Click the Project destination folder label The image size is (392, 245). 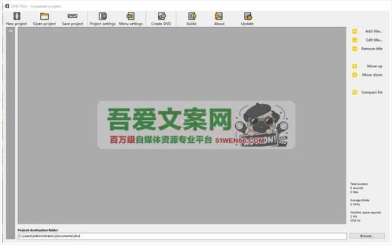pyautogui.click(x=38, y=230)
